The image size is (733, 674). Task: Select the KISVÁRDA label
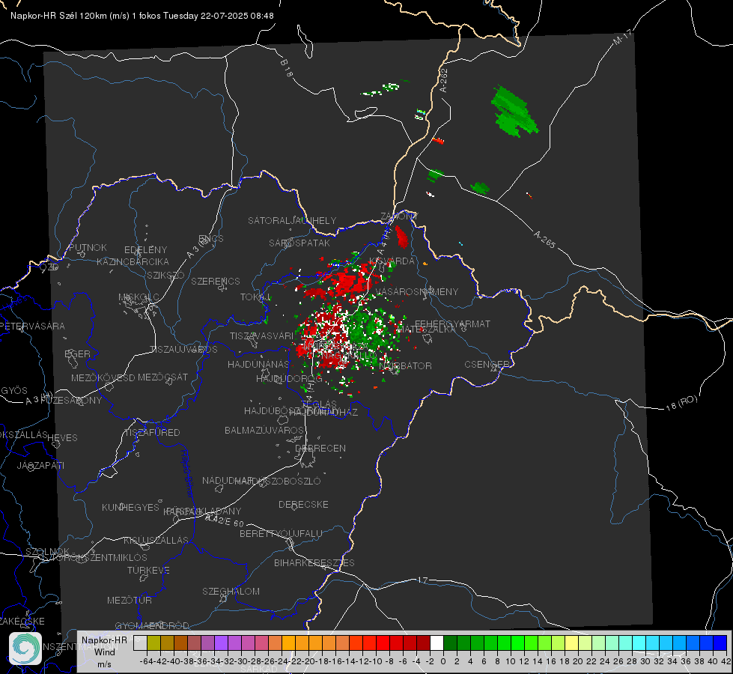coord(392,261)
